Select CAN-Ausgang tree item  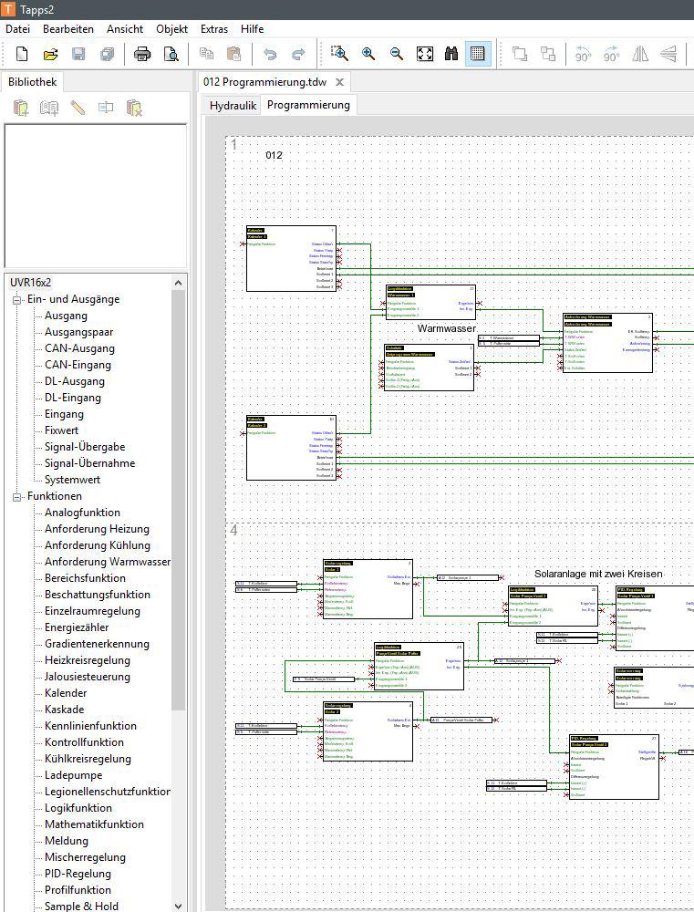[79, 348]
